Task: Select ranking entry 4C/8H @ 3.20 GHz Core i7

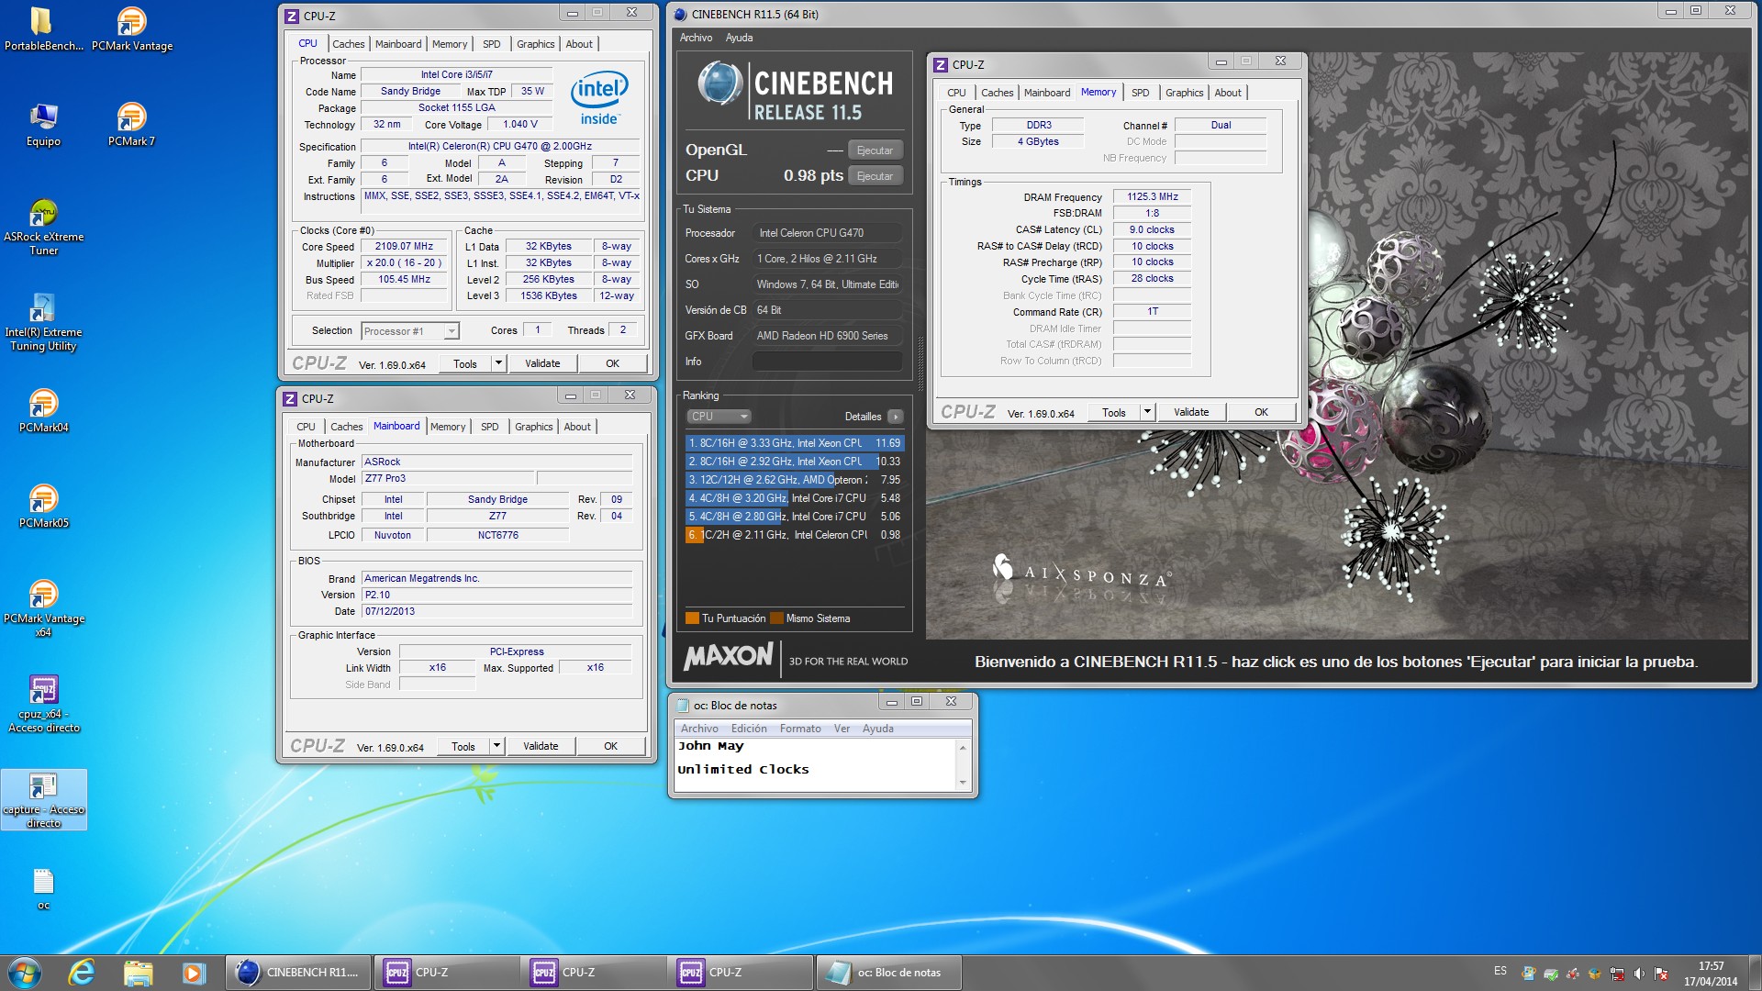Action: (x=795, y=498)
